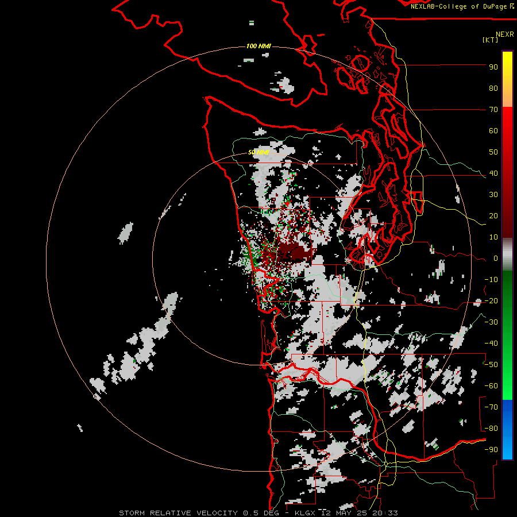This screenshot has height=517, width=517.
Task: Select the 90 value on velocity scale
Action: click(x=493, y=67)
